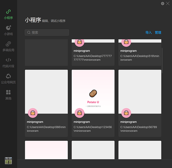Click the 小程序 page heading
The width and height of the screenshot is (172, 168).
[x=33, y=20]
